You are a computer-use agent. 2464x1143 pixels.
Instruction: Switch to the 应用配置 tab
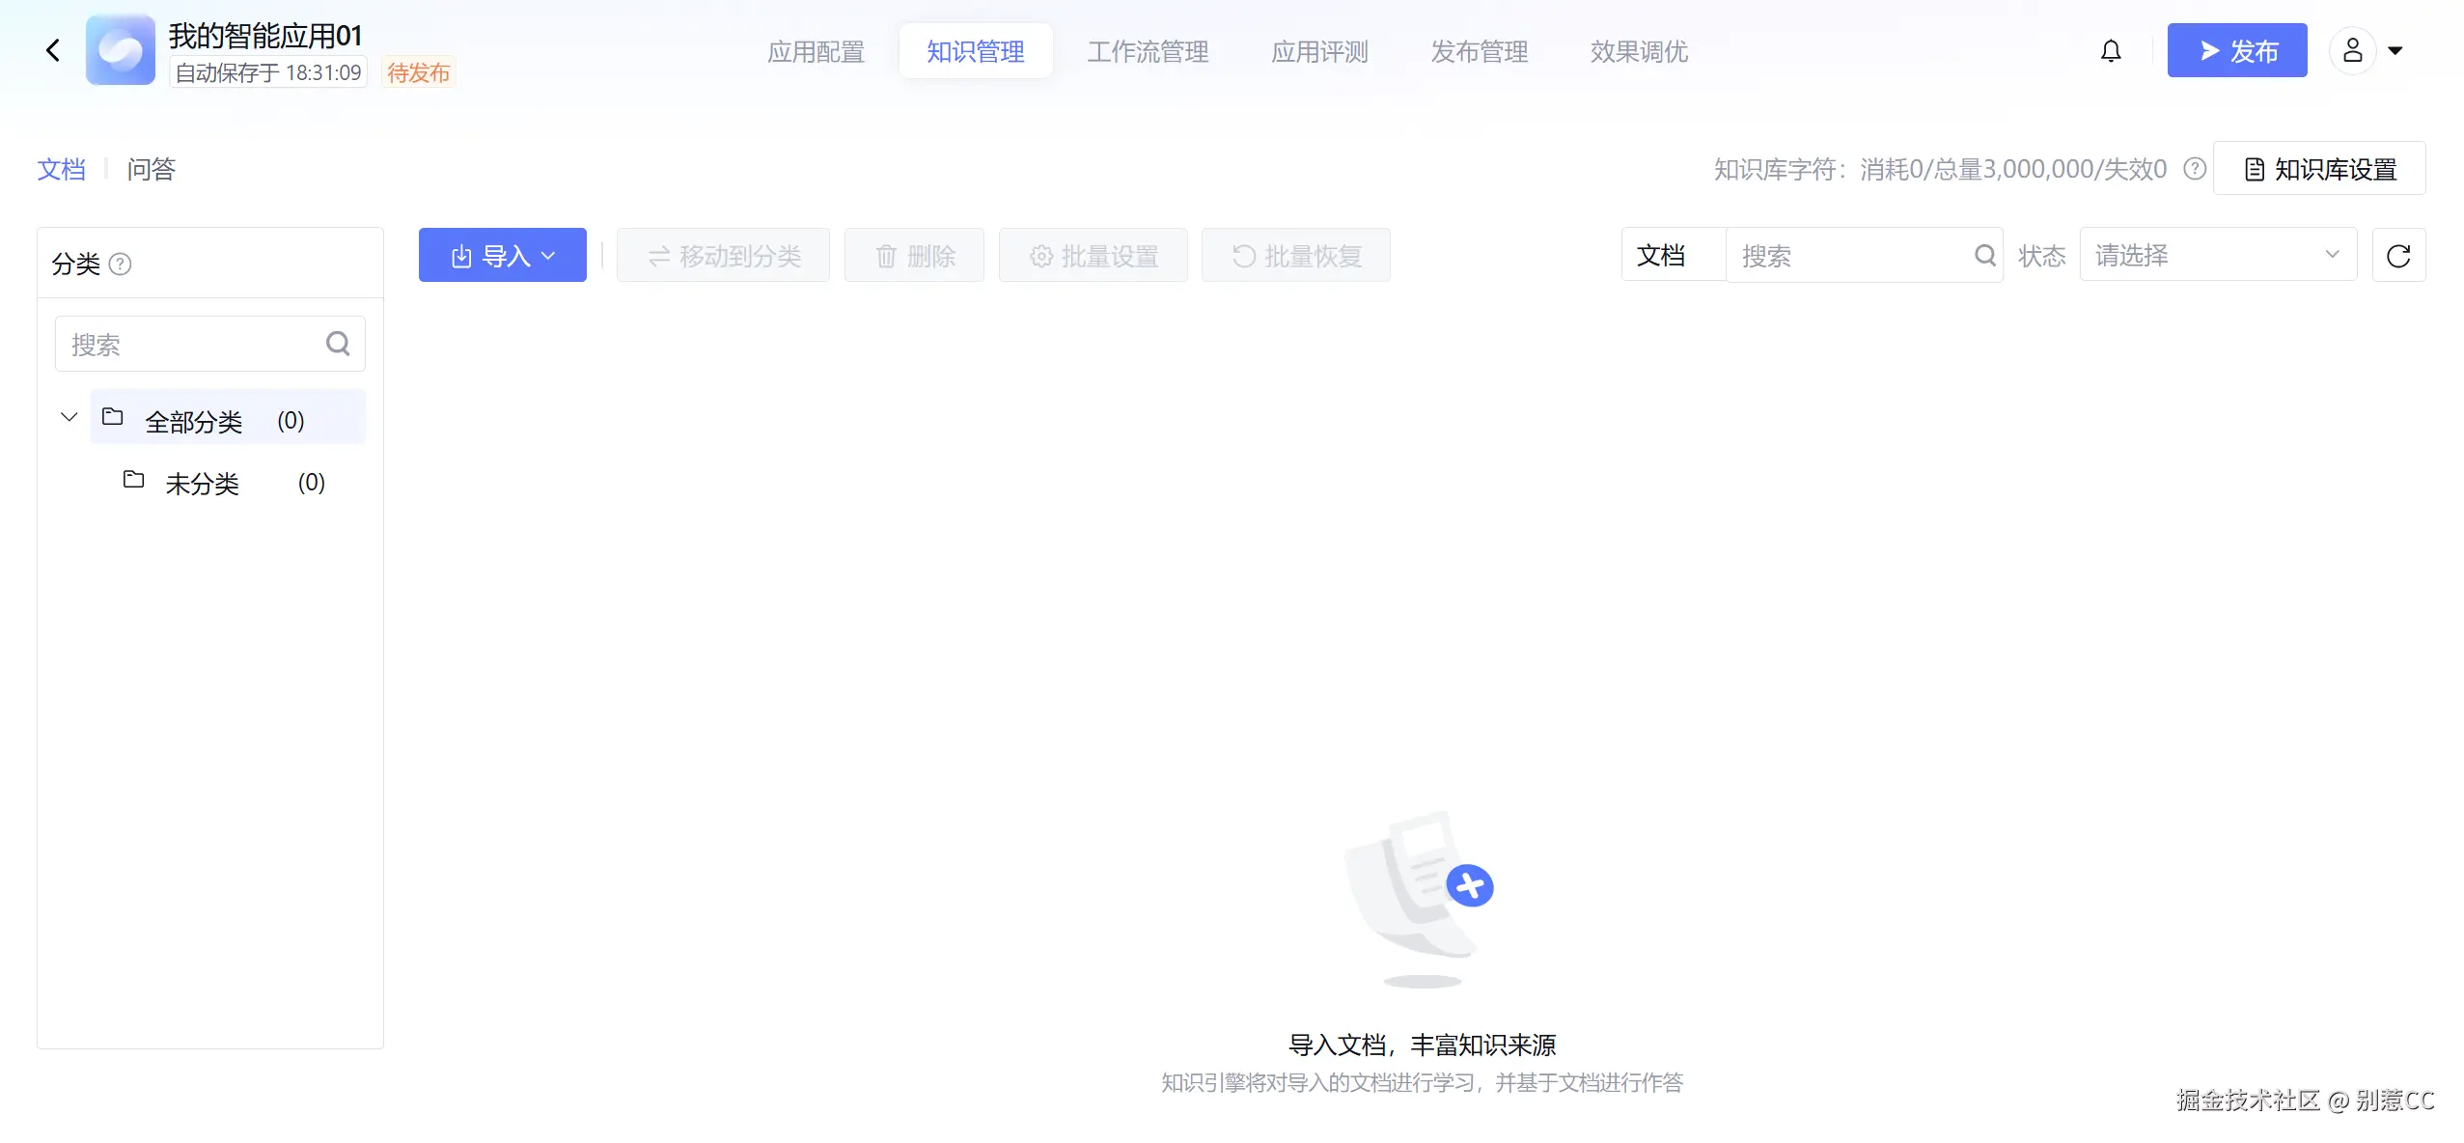pos(816,51)
